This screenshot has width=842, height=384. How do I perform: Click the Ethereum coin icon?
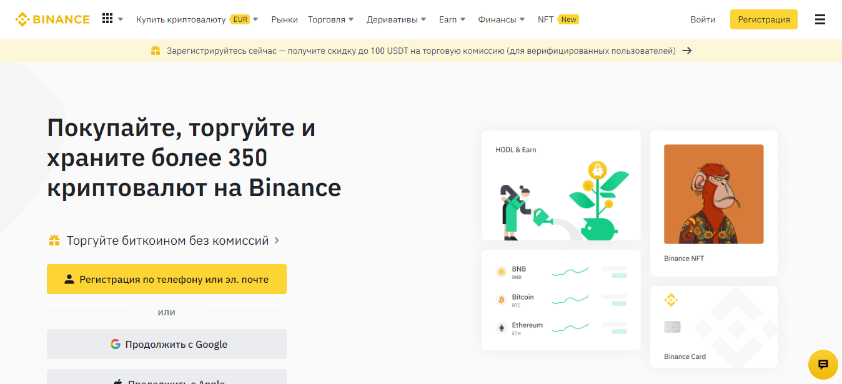click(500, 328)
